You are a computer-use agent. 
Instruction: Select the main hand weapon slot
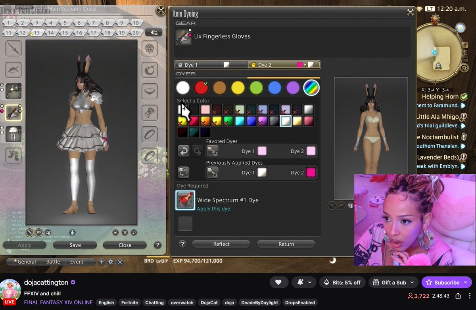click(x=13, y=49)
